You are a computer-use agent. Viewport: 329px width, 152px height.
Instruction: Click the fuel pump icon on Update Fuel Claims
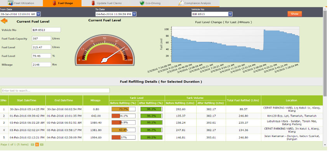[x=93, y=3]
